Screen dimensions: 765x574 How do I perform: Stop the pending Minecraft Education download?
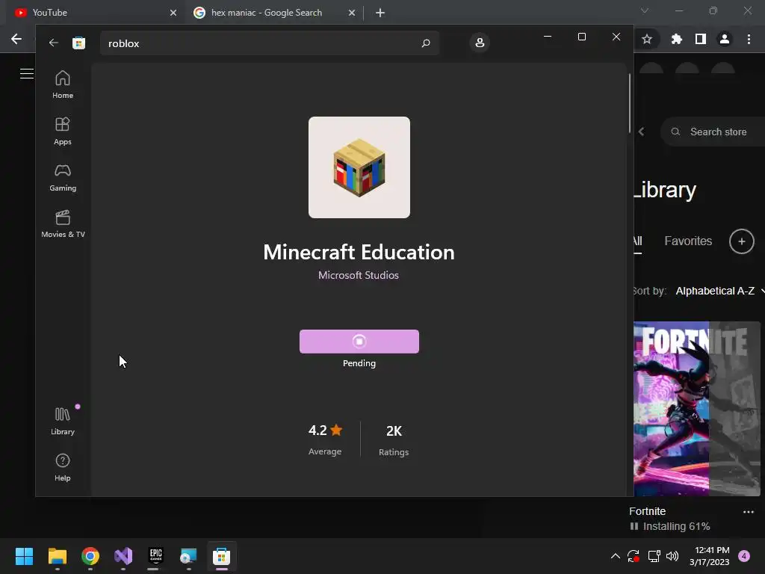[359, 341]
